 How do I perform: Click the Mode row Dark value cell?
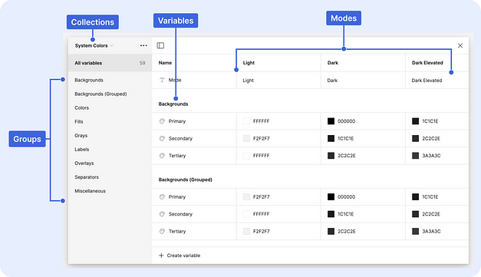pyautogui.click(x=363, y=81)
